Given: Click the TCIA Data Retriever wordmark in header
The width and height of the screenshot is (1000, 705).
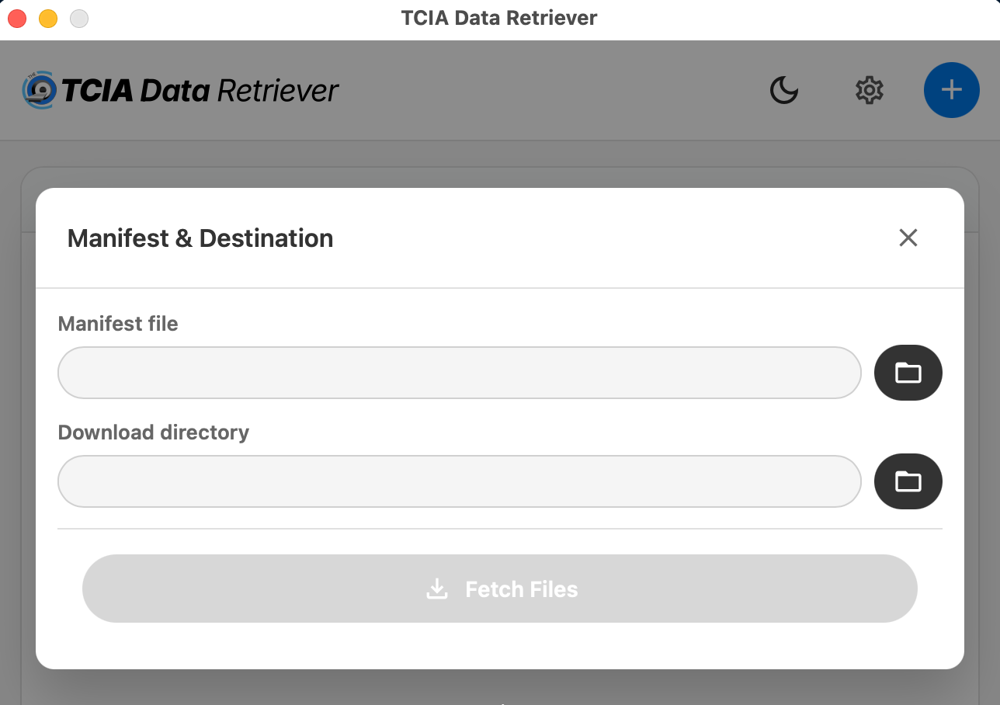Looking at the screenshot, I should tap(200, 91).
